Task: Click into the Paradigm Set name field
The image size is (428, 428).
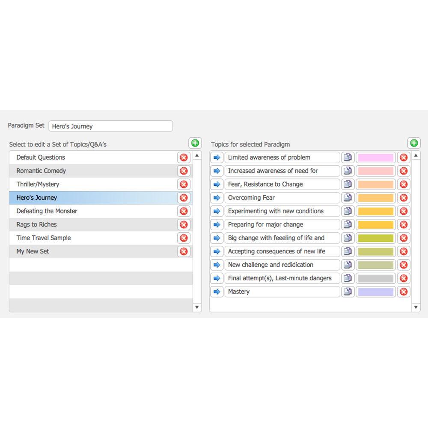Action: (110, 126)
